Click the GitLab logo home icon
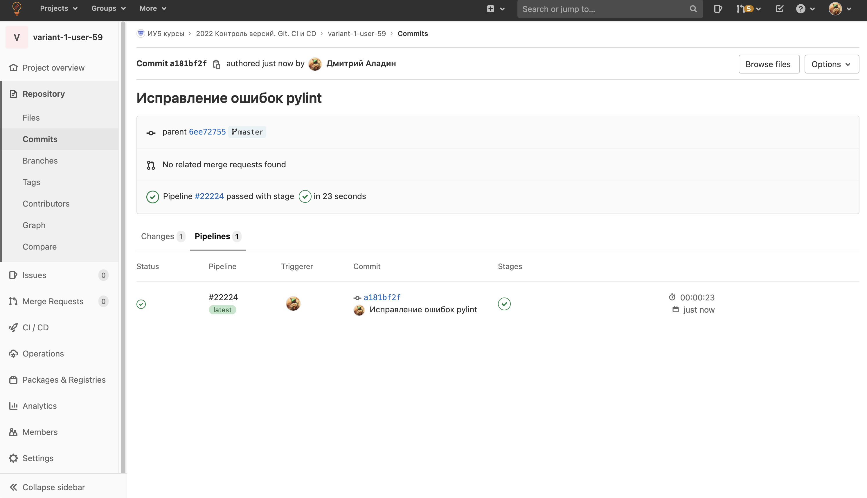 point(16,8)
